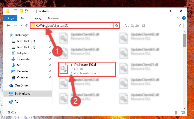Unpin Müzik using its pin icon
The width and height of the screenshot is (194, 119).
click(x=50, y=65)
